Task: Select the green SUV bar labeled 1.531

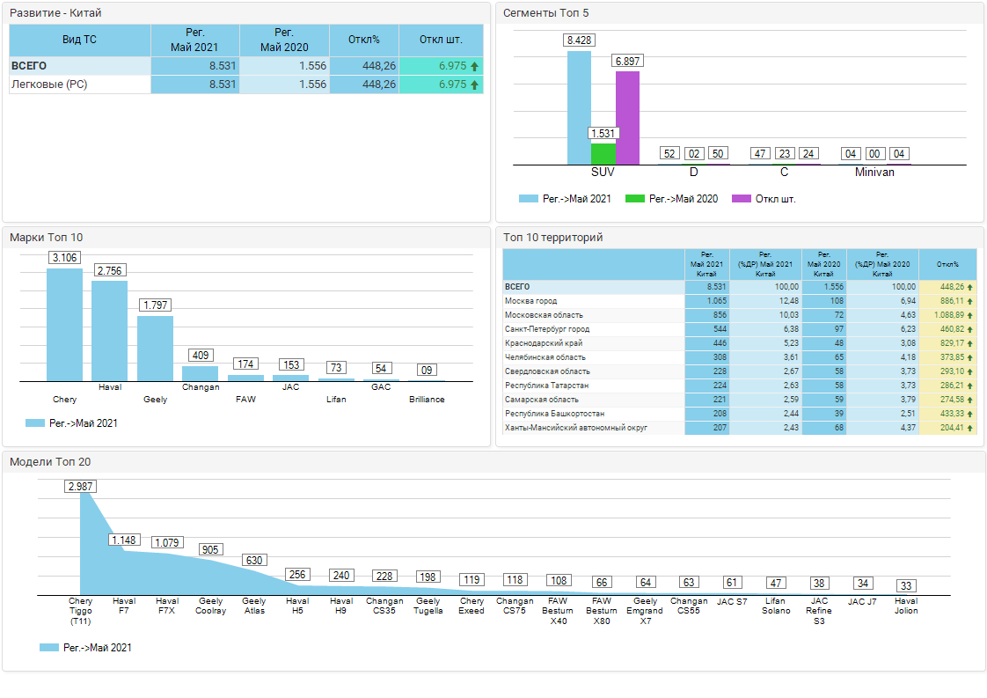Action: pyautogui.click(x=603, y=154)
